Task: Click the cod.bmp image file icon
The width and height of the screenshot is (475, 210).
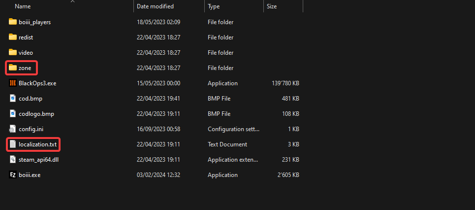Action: [13, 99]
